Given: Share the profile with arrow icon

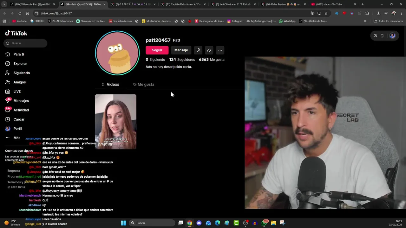Looking at the screenshot, I should [209, 50].
